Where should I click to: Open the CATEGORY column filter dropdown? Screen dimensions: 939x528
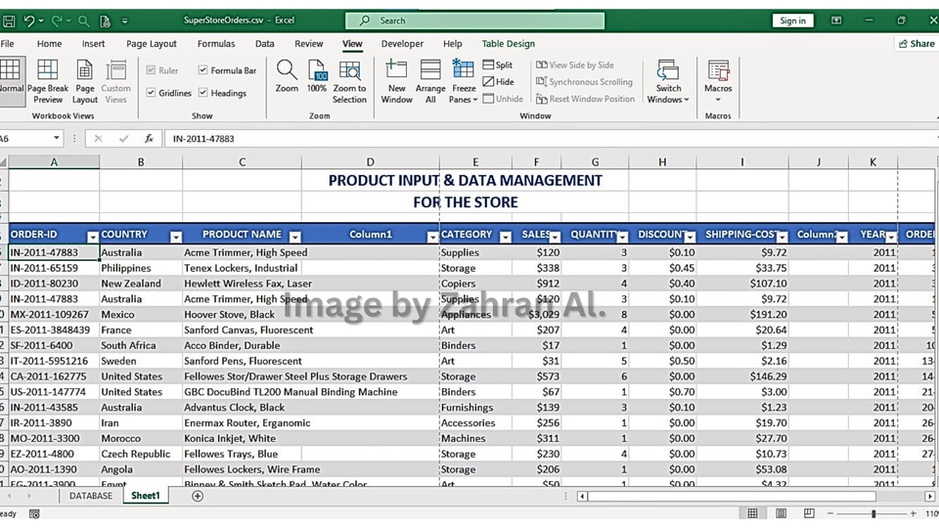[505, 237]
